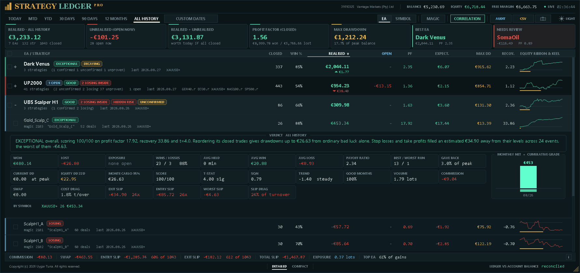This screenshot has width=580, height=273.
Task: Click the Hidden Risk badge on UBS Scalper
Action: pos(124,102)
